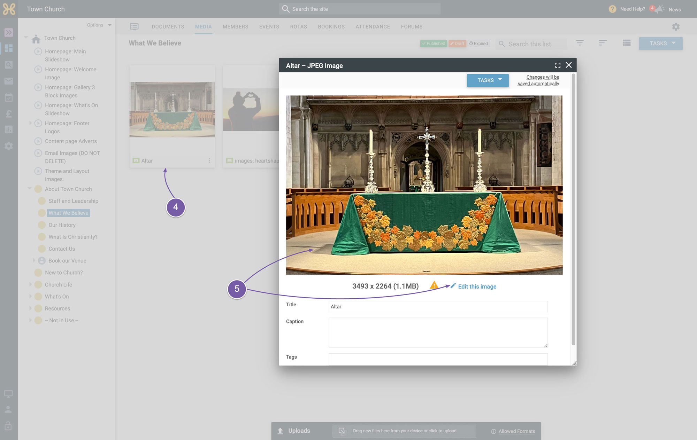697x440 pixels.
Task: Select Contact Us in tree
Action: click(x=62, y=249)
